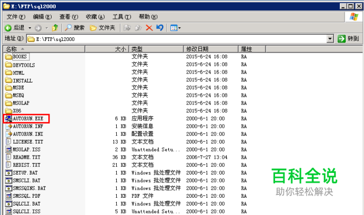364x215 pixels.
Task: Select the SQLCLI.ISS file icon
Action: coord(8,211)
